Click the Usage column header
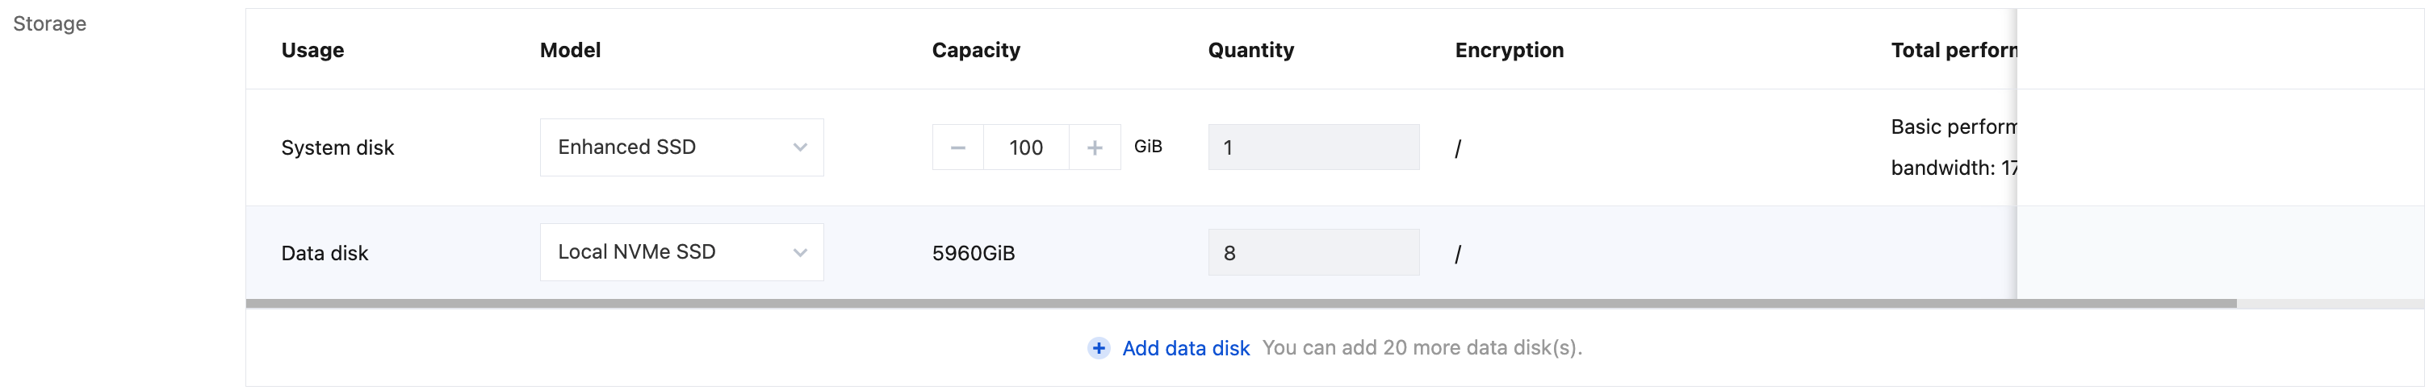2425x390 pixels. 312,50
